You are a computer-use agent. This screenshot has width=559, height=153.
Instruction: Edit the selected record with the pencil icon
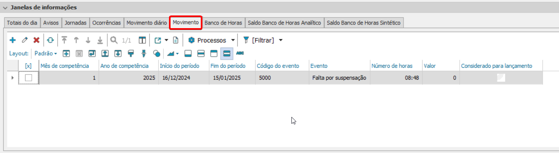(x=24, y=40)
